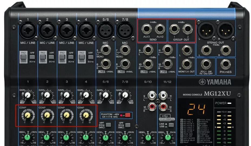This screenshot has height=146, width=251.
Task: Click line input jack 6 R
Action: click(106, 64)
